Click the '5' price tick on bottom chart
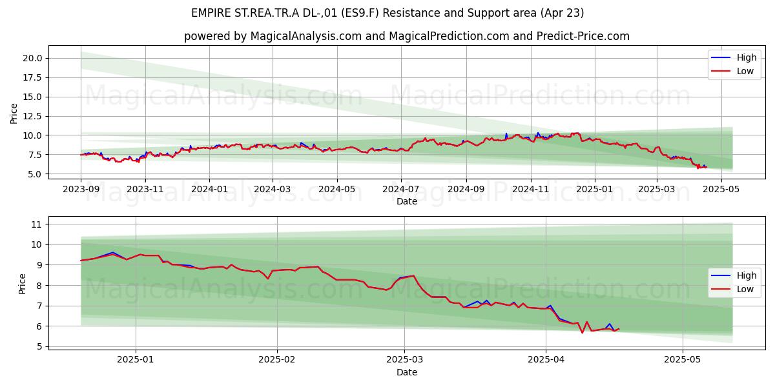Viewport: 775px width, 387px height. (38, 347)
